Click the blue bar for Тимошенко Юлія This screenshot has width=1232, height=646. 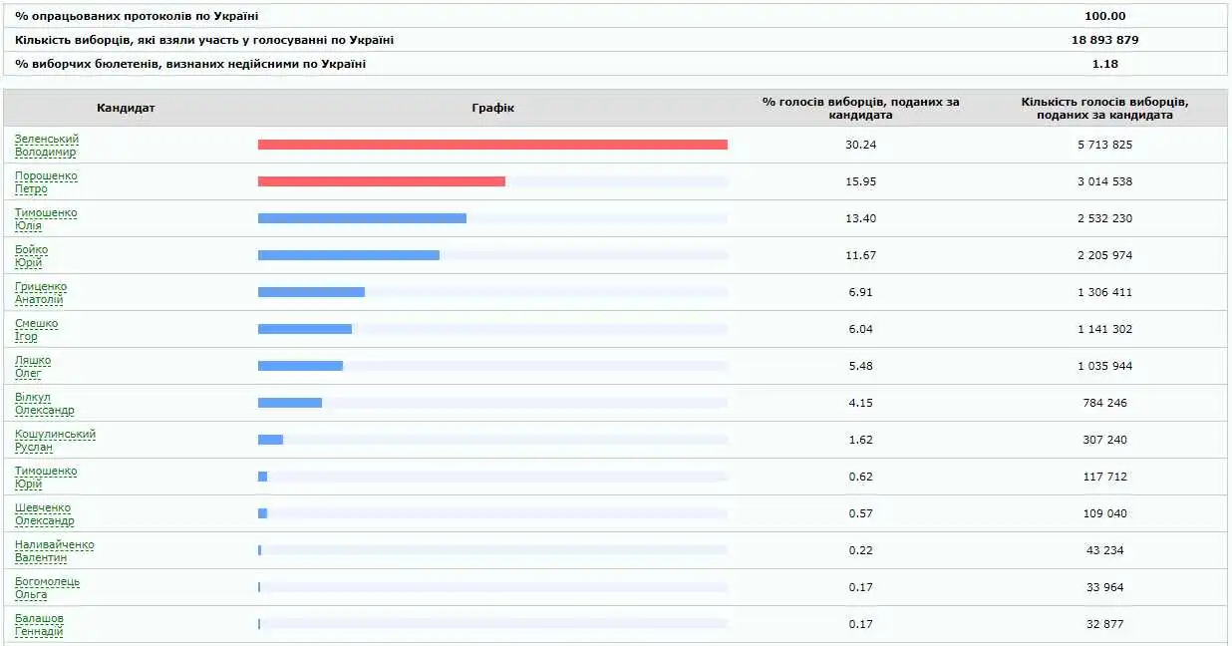362,218
